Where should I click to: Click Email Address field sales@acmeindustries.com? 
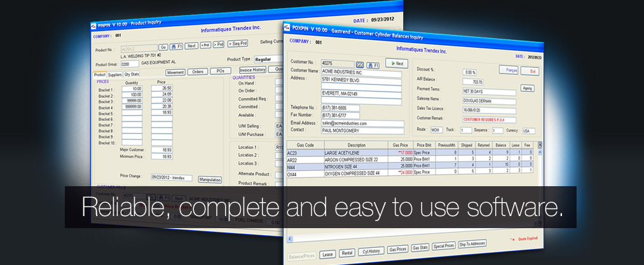pos(362,123)
